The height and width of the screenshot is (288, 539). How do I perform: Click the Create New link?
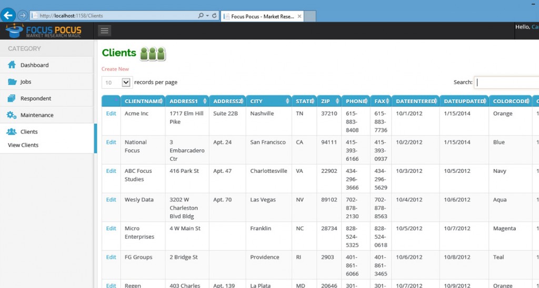pos(115,69)
